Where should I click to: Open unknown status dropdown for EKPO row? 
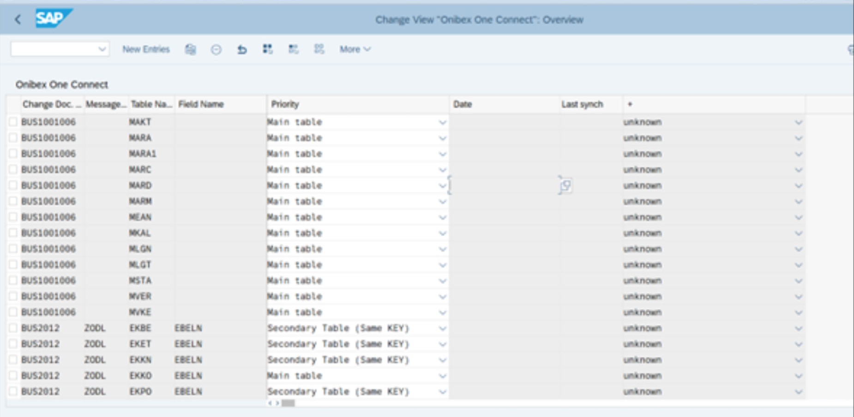pyautogui.click(x=799, y=392)
